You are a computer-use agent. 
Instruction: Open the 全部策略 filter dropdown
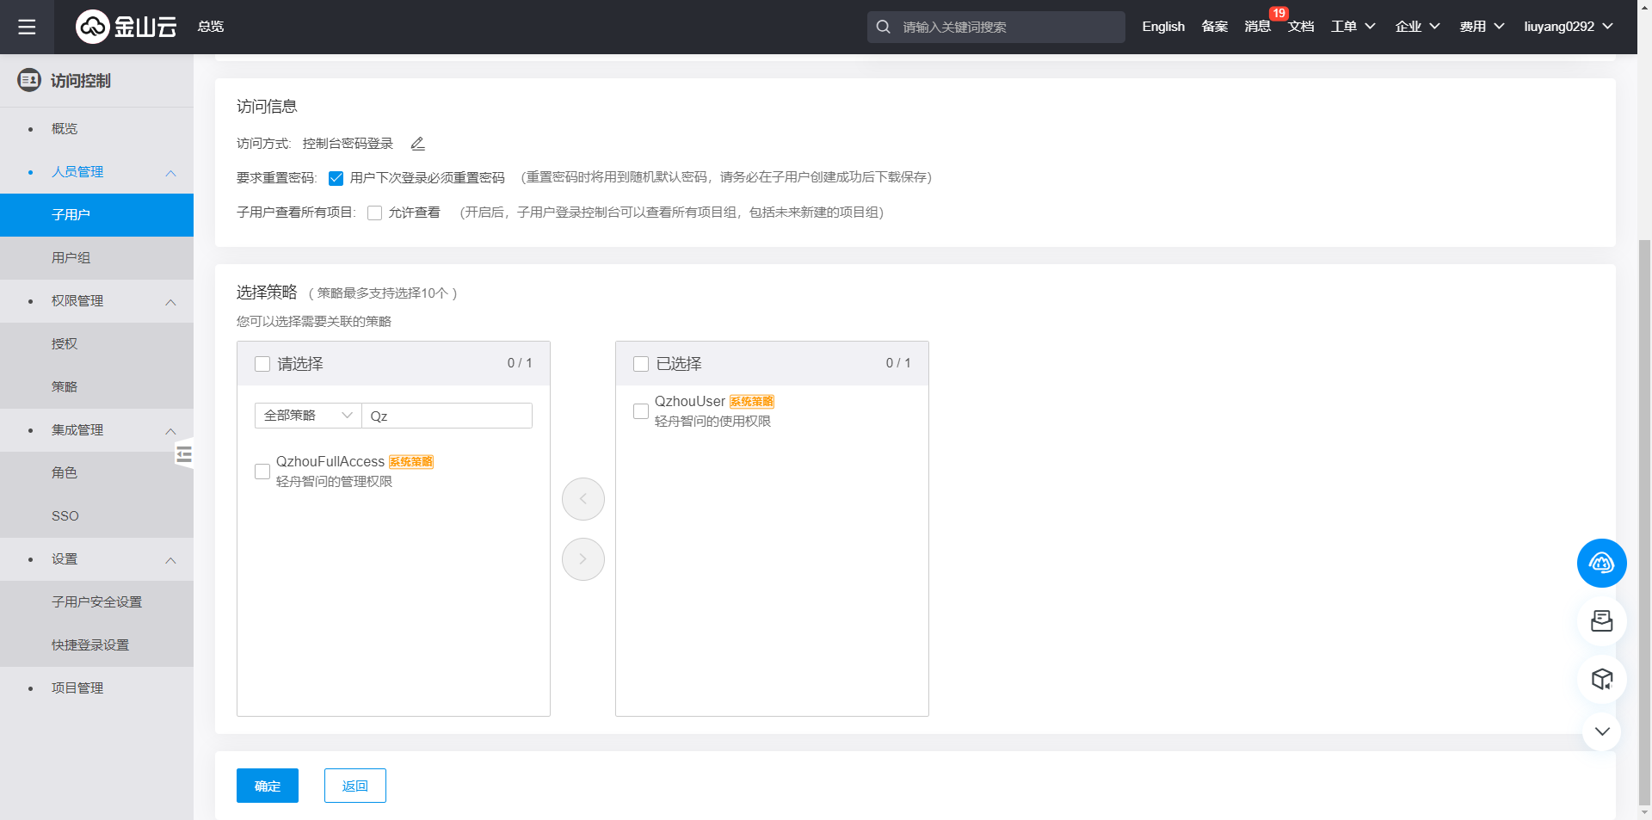click(307, 416)
